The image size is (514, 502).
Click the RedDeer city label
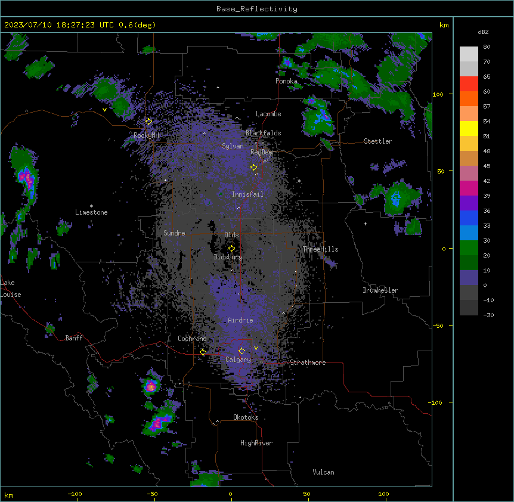tap(262, 152)
